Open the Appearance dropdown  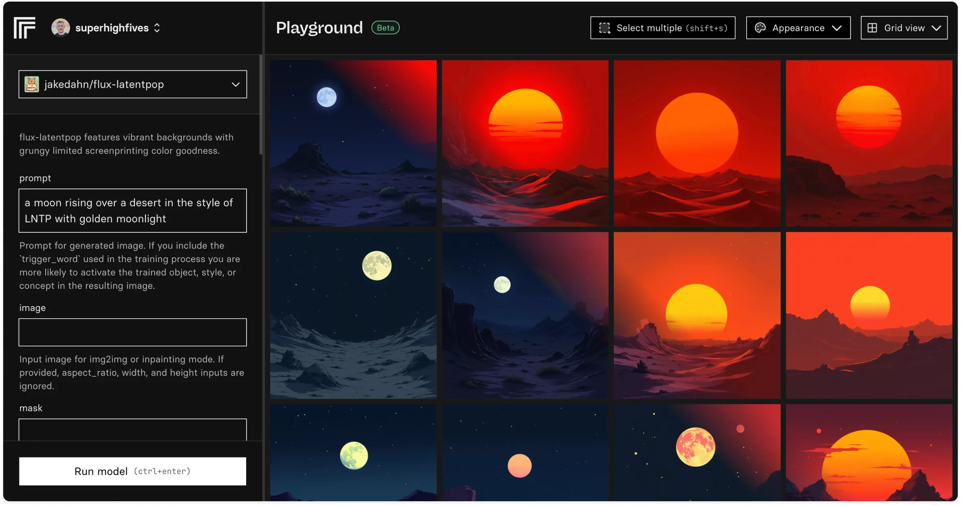click(798, 28)
